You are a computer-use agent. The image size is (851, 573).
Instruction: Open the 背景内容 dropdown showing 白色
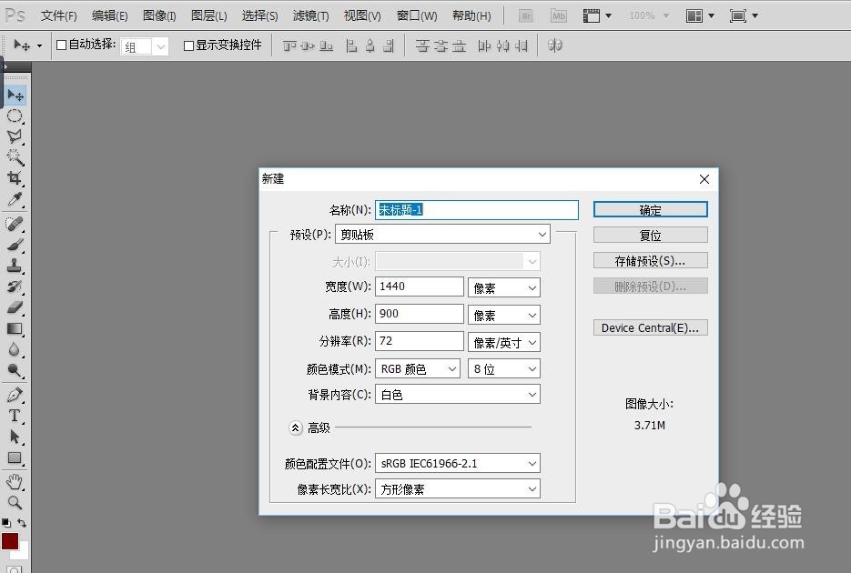[x=458, y=394]
